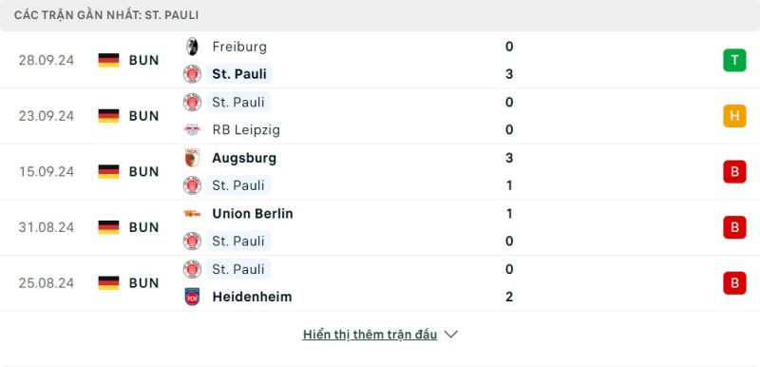Click the Union Berlin club logo

[193, 213]
